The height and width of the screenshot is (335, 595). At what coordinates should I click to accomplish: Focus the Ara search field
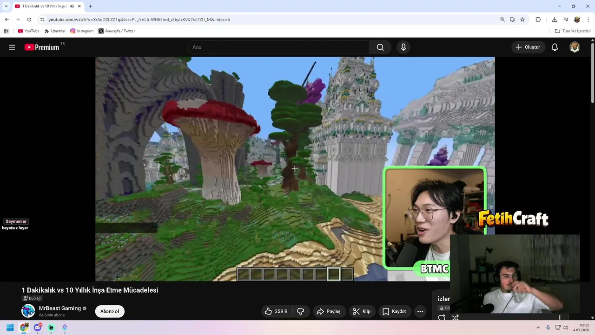tap(278, 47)
